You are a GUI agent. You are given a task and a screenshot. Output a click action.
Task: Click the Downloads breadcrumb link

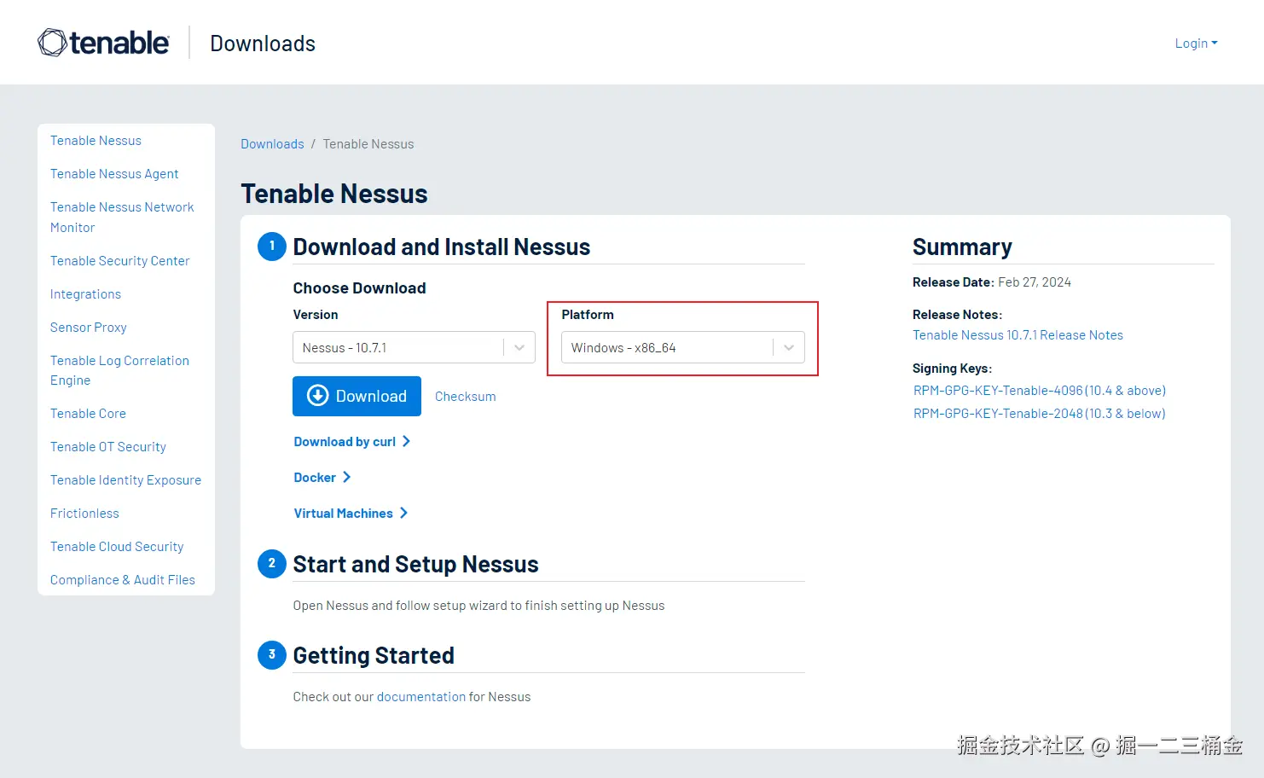tap(272, 144)
